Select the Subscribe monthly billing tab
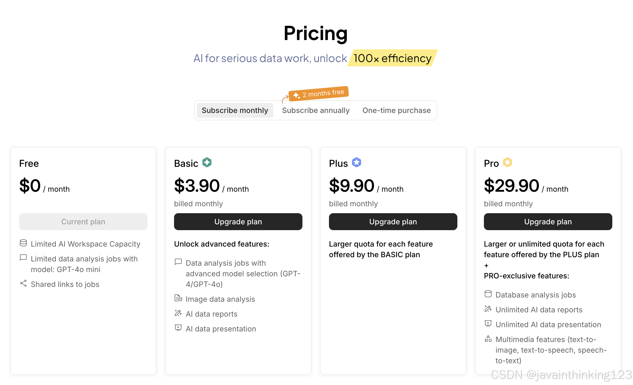Screen dimensions: 633x385 coord(235,110)
